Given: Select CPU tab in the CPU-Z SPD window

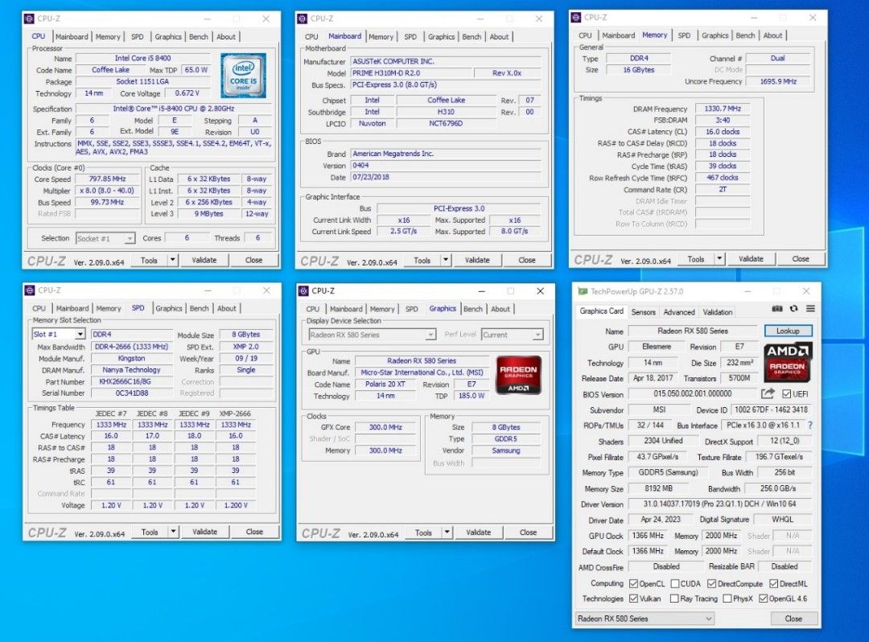Looking at the screenshot, I should coord(39,308).
